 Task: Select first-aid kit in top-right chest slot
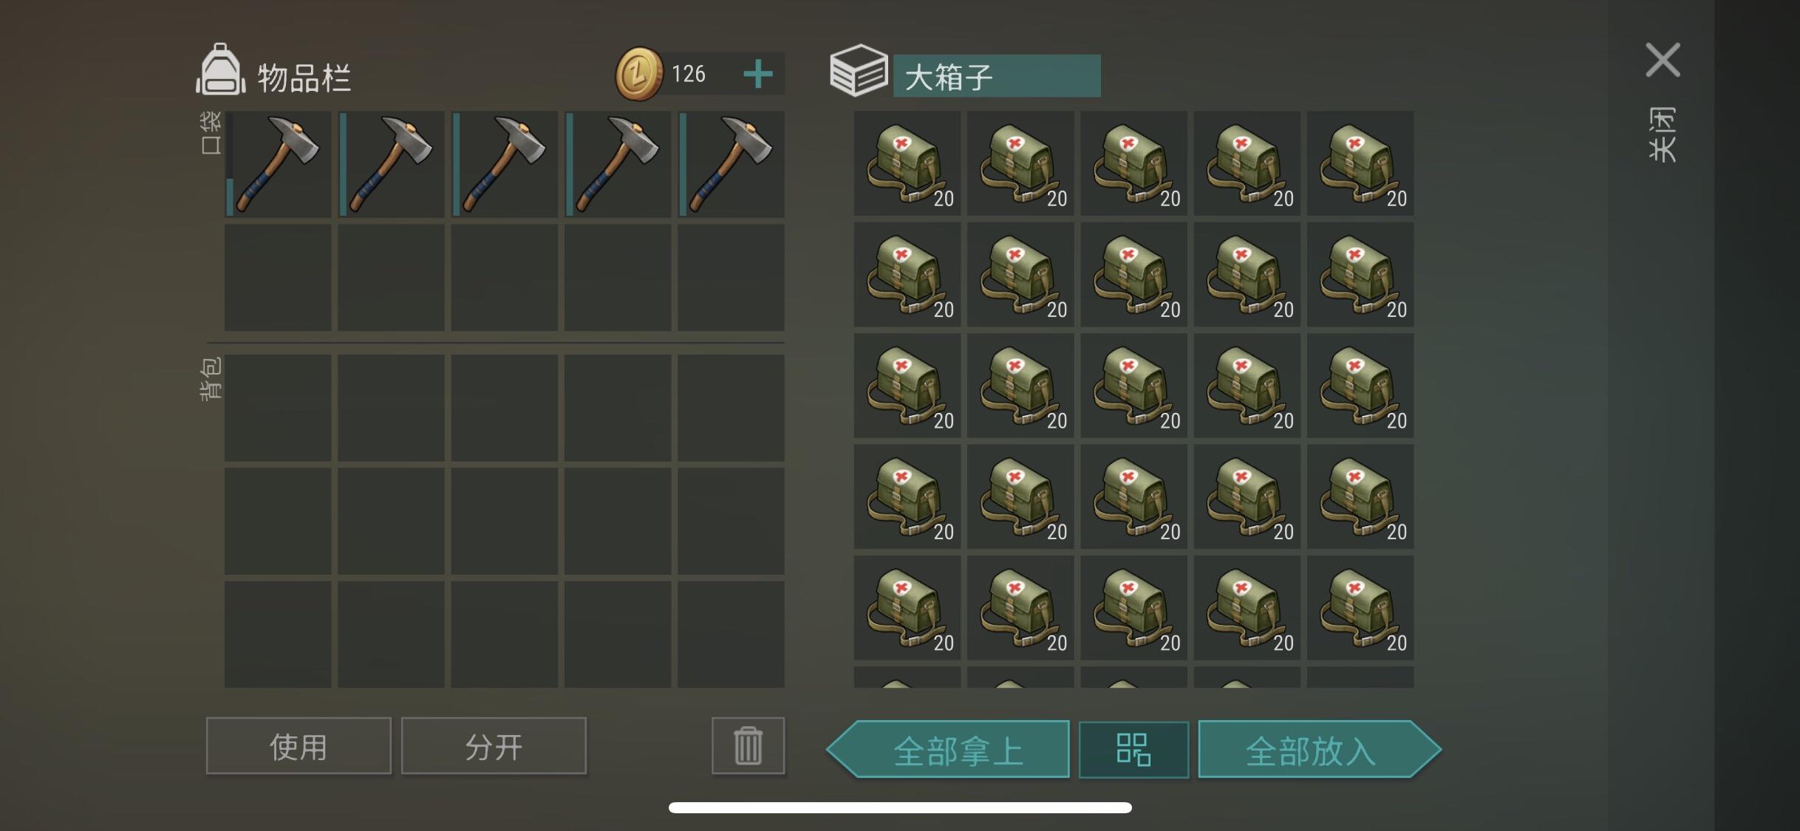(x=1360, y=163)
